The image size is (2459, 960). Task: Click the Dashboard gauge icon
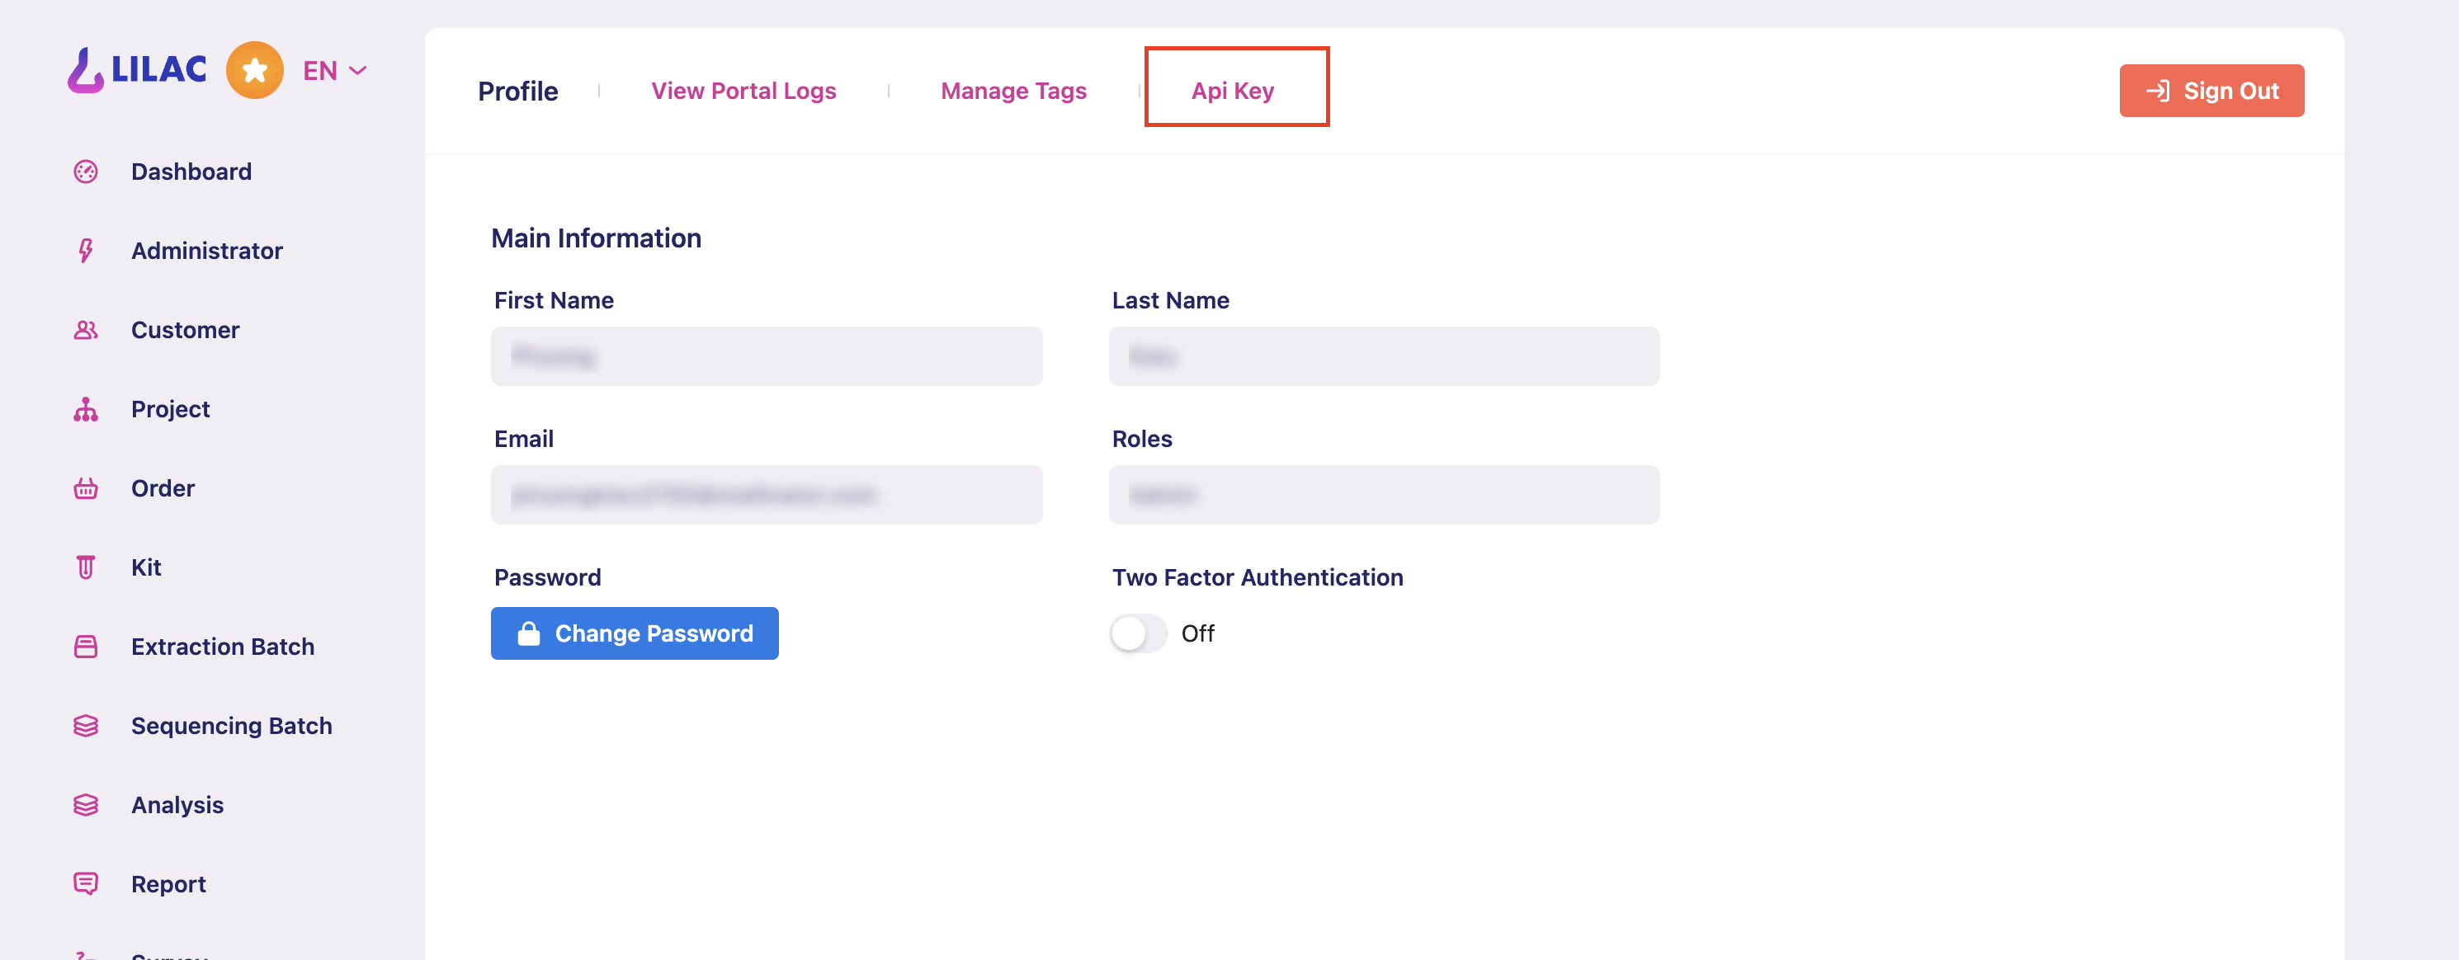[x=86, y=172]
